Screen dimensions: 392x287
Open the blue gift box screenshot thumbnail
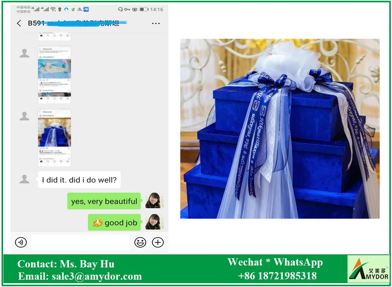[x=54, y=137]
